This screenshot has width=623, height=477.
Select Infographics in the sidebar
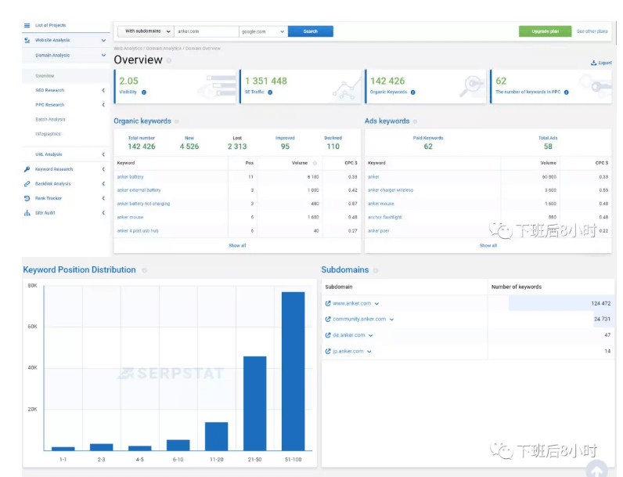click(48, 134)
